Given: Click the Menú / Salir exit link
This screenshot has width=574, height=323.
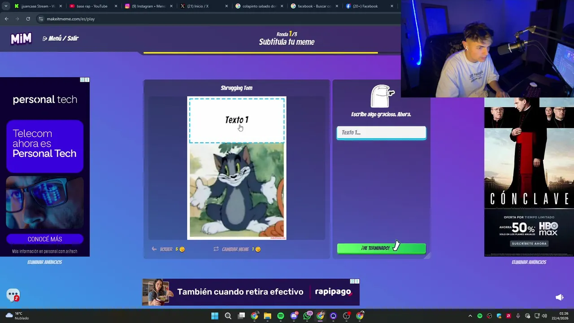Looking at the screenshot, I should click(61, 39).
